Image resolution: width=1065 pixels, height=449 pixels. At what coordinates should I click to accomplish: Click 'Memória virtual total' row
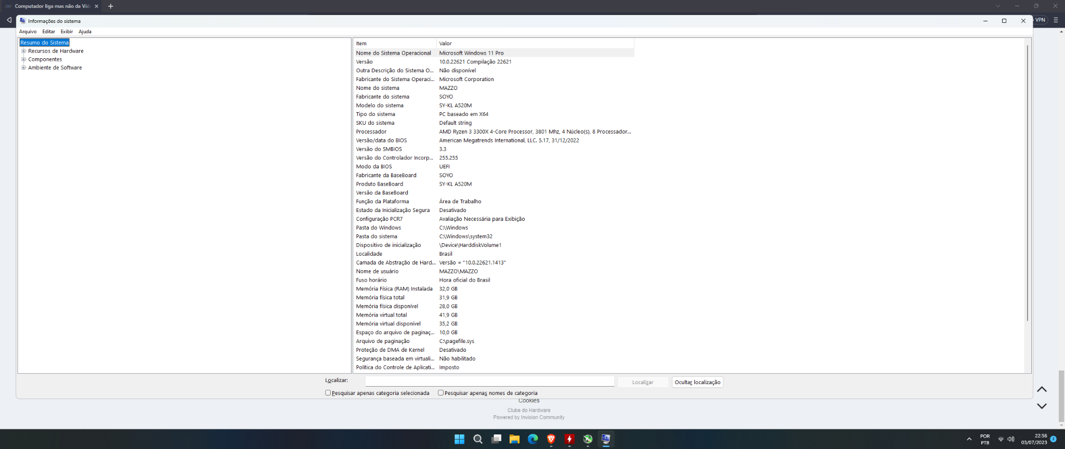[x=493, y=315]
